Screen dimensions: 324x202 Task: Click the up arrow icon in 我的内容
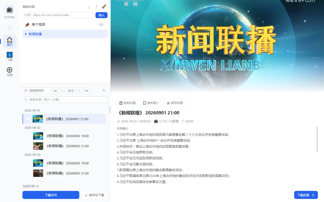96,7
